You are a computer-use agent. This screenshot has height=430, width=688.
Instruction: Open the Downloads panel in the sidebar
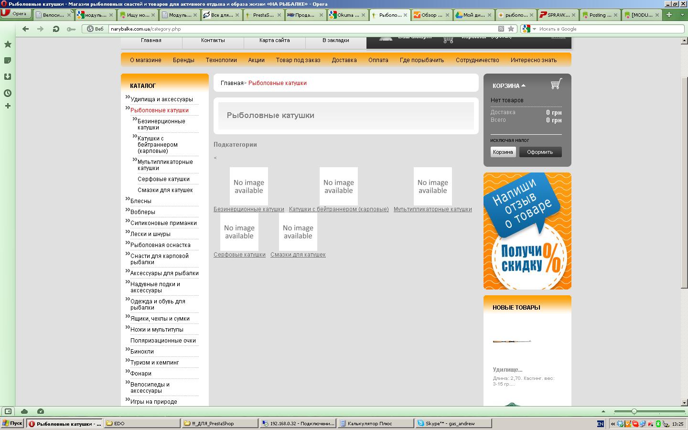pyautogui.click(x=8, y=76)
